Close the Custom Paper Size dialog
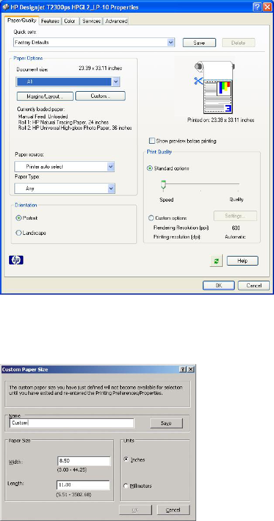The width and height of the screenshot is (274, 521). pos(191,369)
